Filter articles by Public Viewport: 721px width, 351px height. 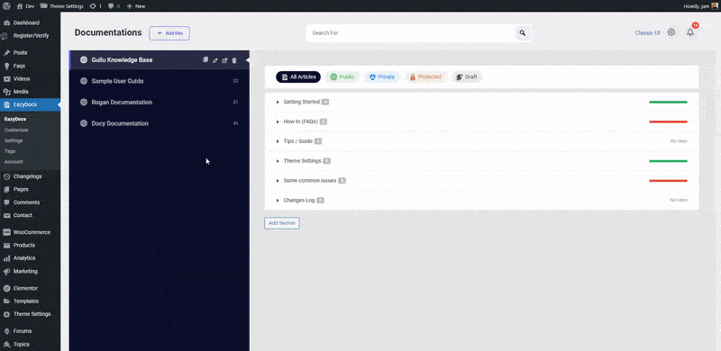point(342,76)
